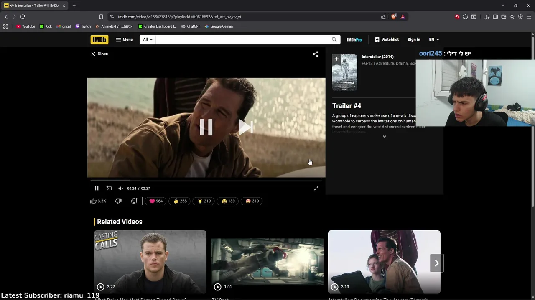Bookmark this page
Screen dimensions: 535x300
pyautogui.click(x=101, y=17)
